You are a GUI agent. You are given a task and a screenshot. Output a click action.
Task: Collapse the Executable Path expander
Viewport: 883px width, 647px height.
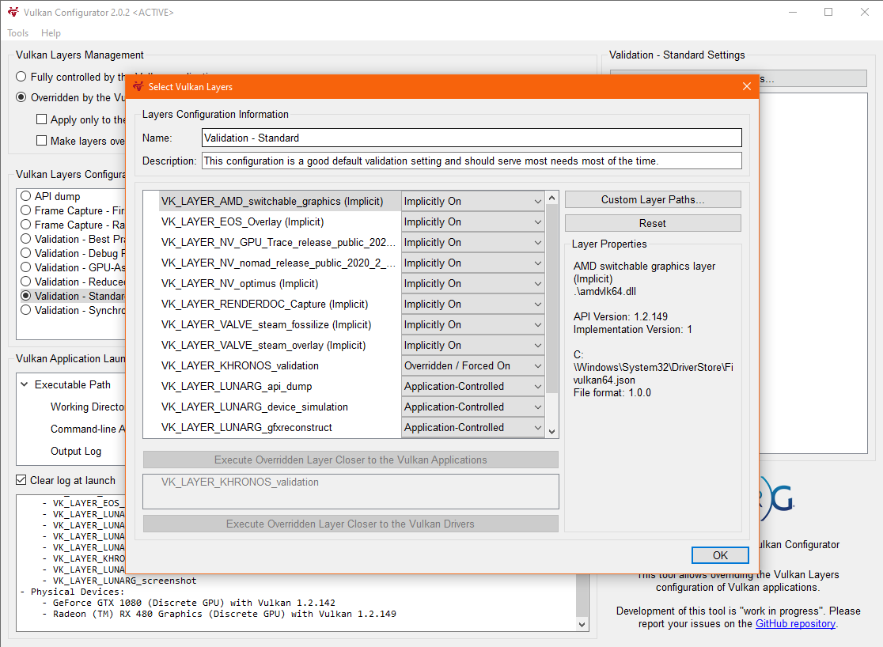click(23, 384)
